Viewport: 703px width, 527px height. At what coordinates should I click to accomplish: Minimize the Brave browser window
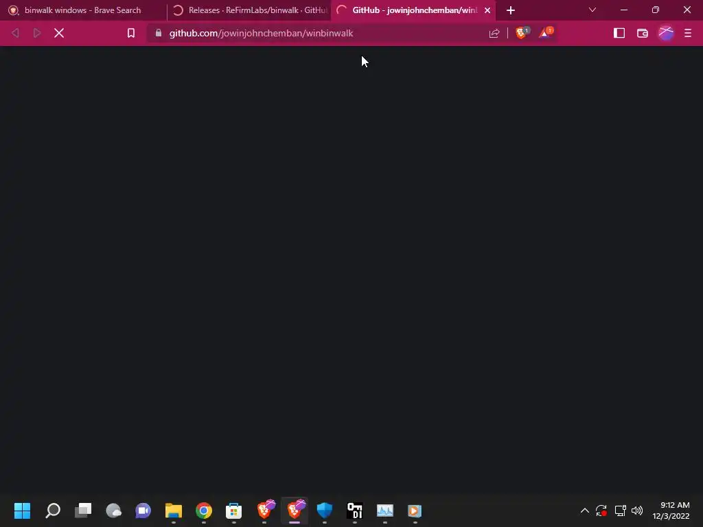click(x=624, y=10)
